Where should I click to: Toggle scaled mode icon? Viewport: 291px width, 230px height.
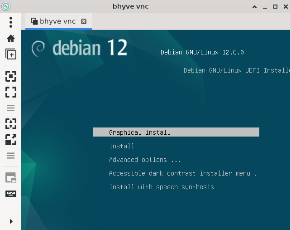click(x=11, y=140)
